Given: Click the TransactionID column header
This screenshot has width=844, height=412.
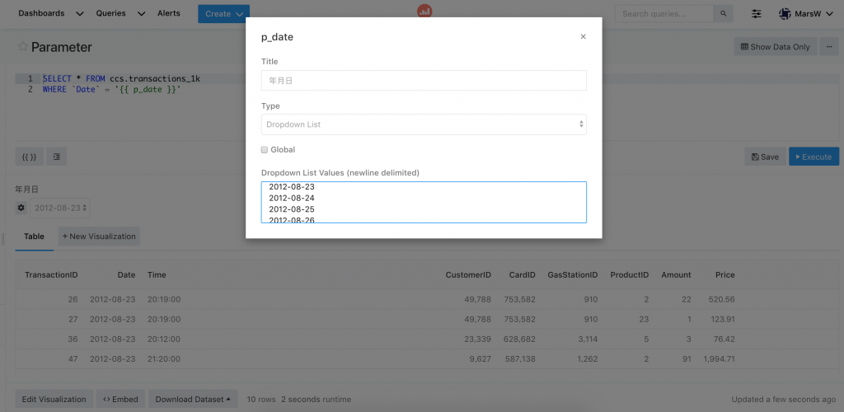Looking at the screenshot, I should (51, 275).
